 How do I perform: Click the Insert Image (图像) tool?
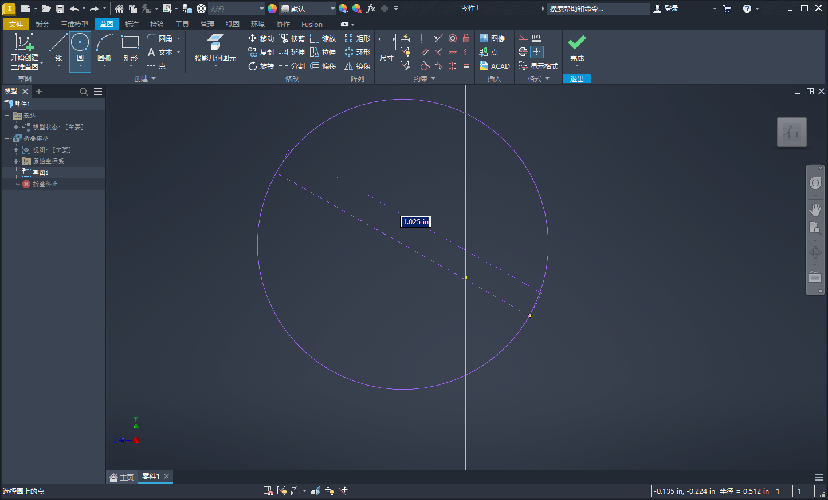click(492, 38)
